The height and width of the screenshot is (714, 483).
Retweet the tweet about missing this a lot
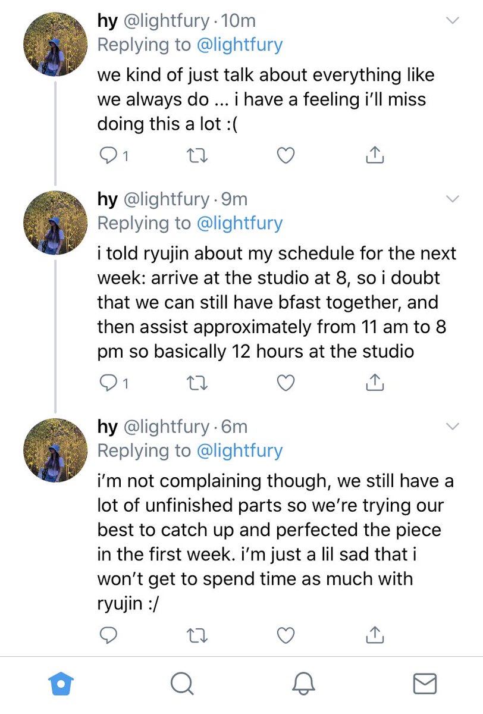tap(197, 156)
